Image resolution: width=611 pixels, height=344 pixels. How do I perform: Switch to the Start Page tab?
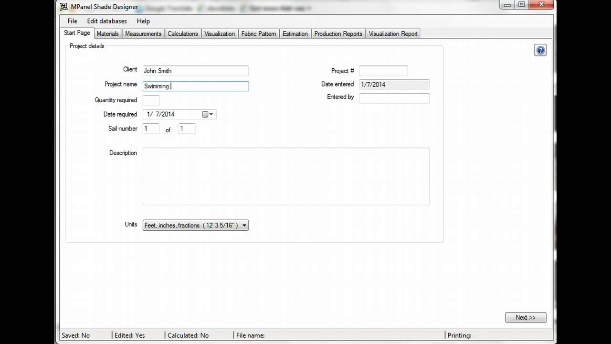77,33
